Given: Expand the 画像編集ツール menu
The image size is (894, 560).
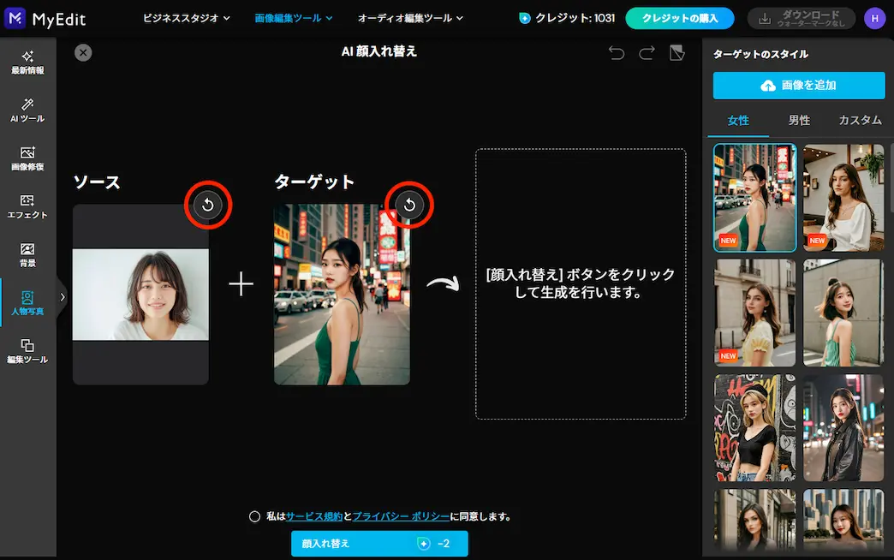Looking at the screenshot, I should pyautogui.click(x=293, y=17).
